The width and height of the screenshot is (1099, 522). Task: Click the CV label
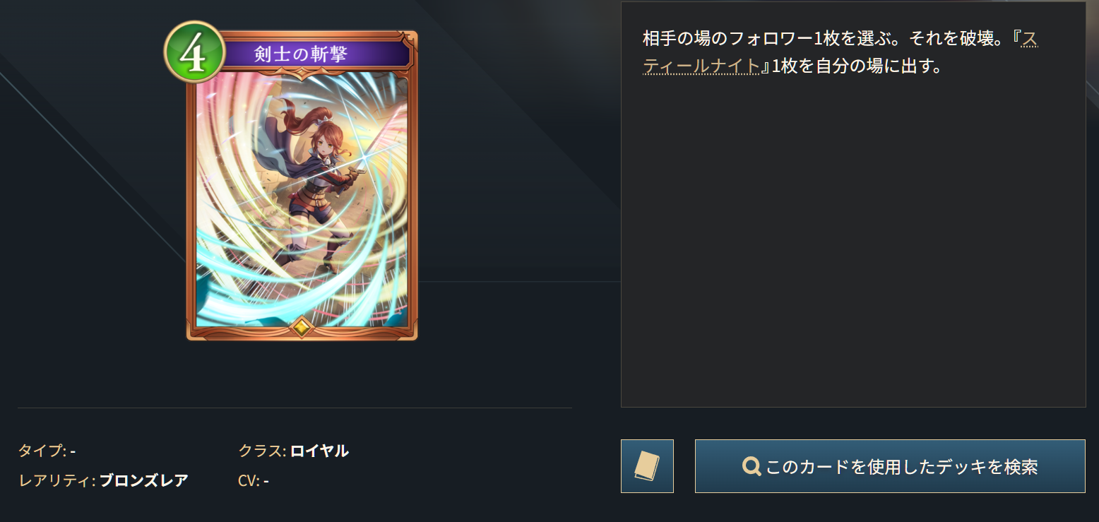[x=249, y=481]
